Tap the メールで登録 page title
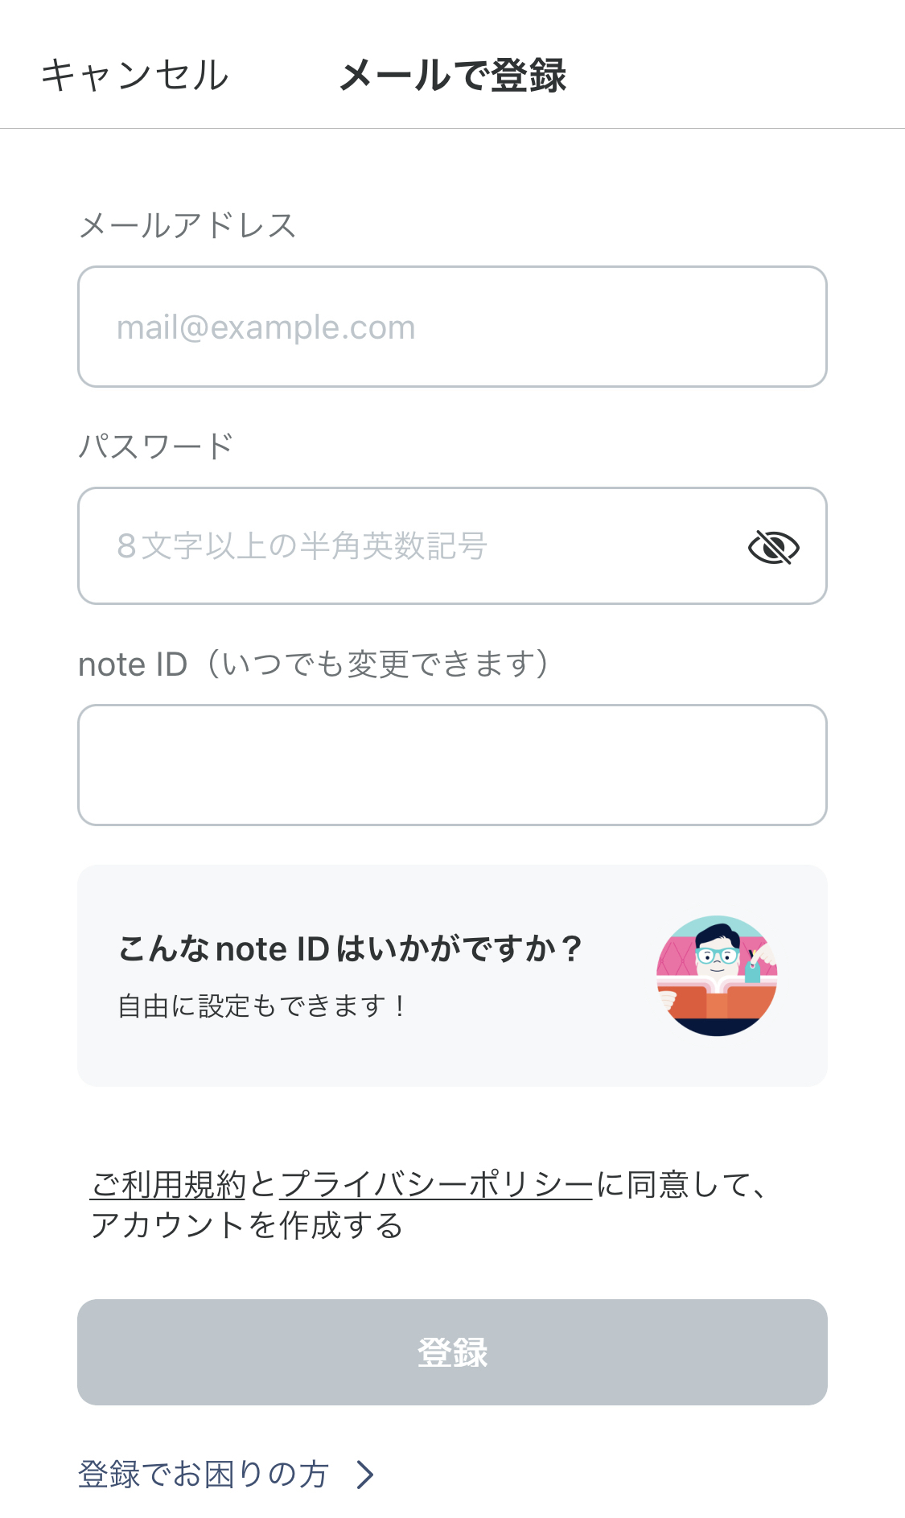Screen dimensions: 905x1518 pyautogui.click(x=454, y=76)
